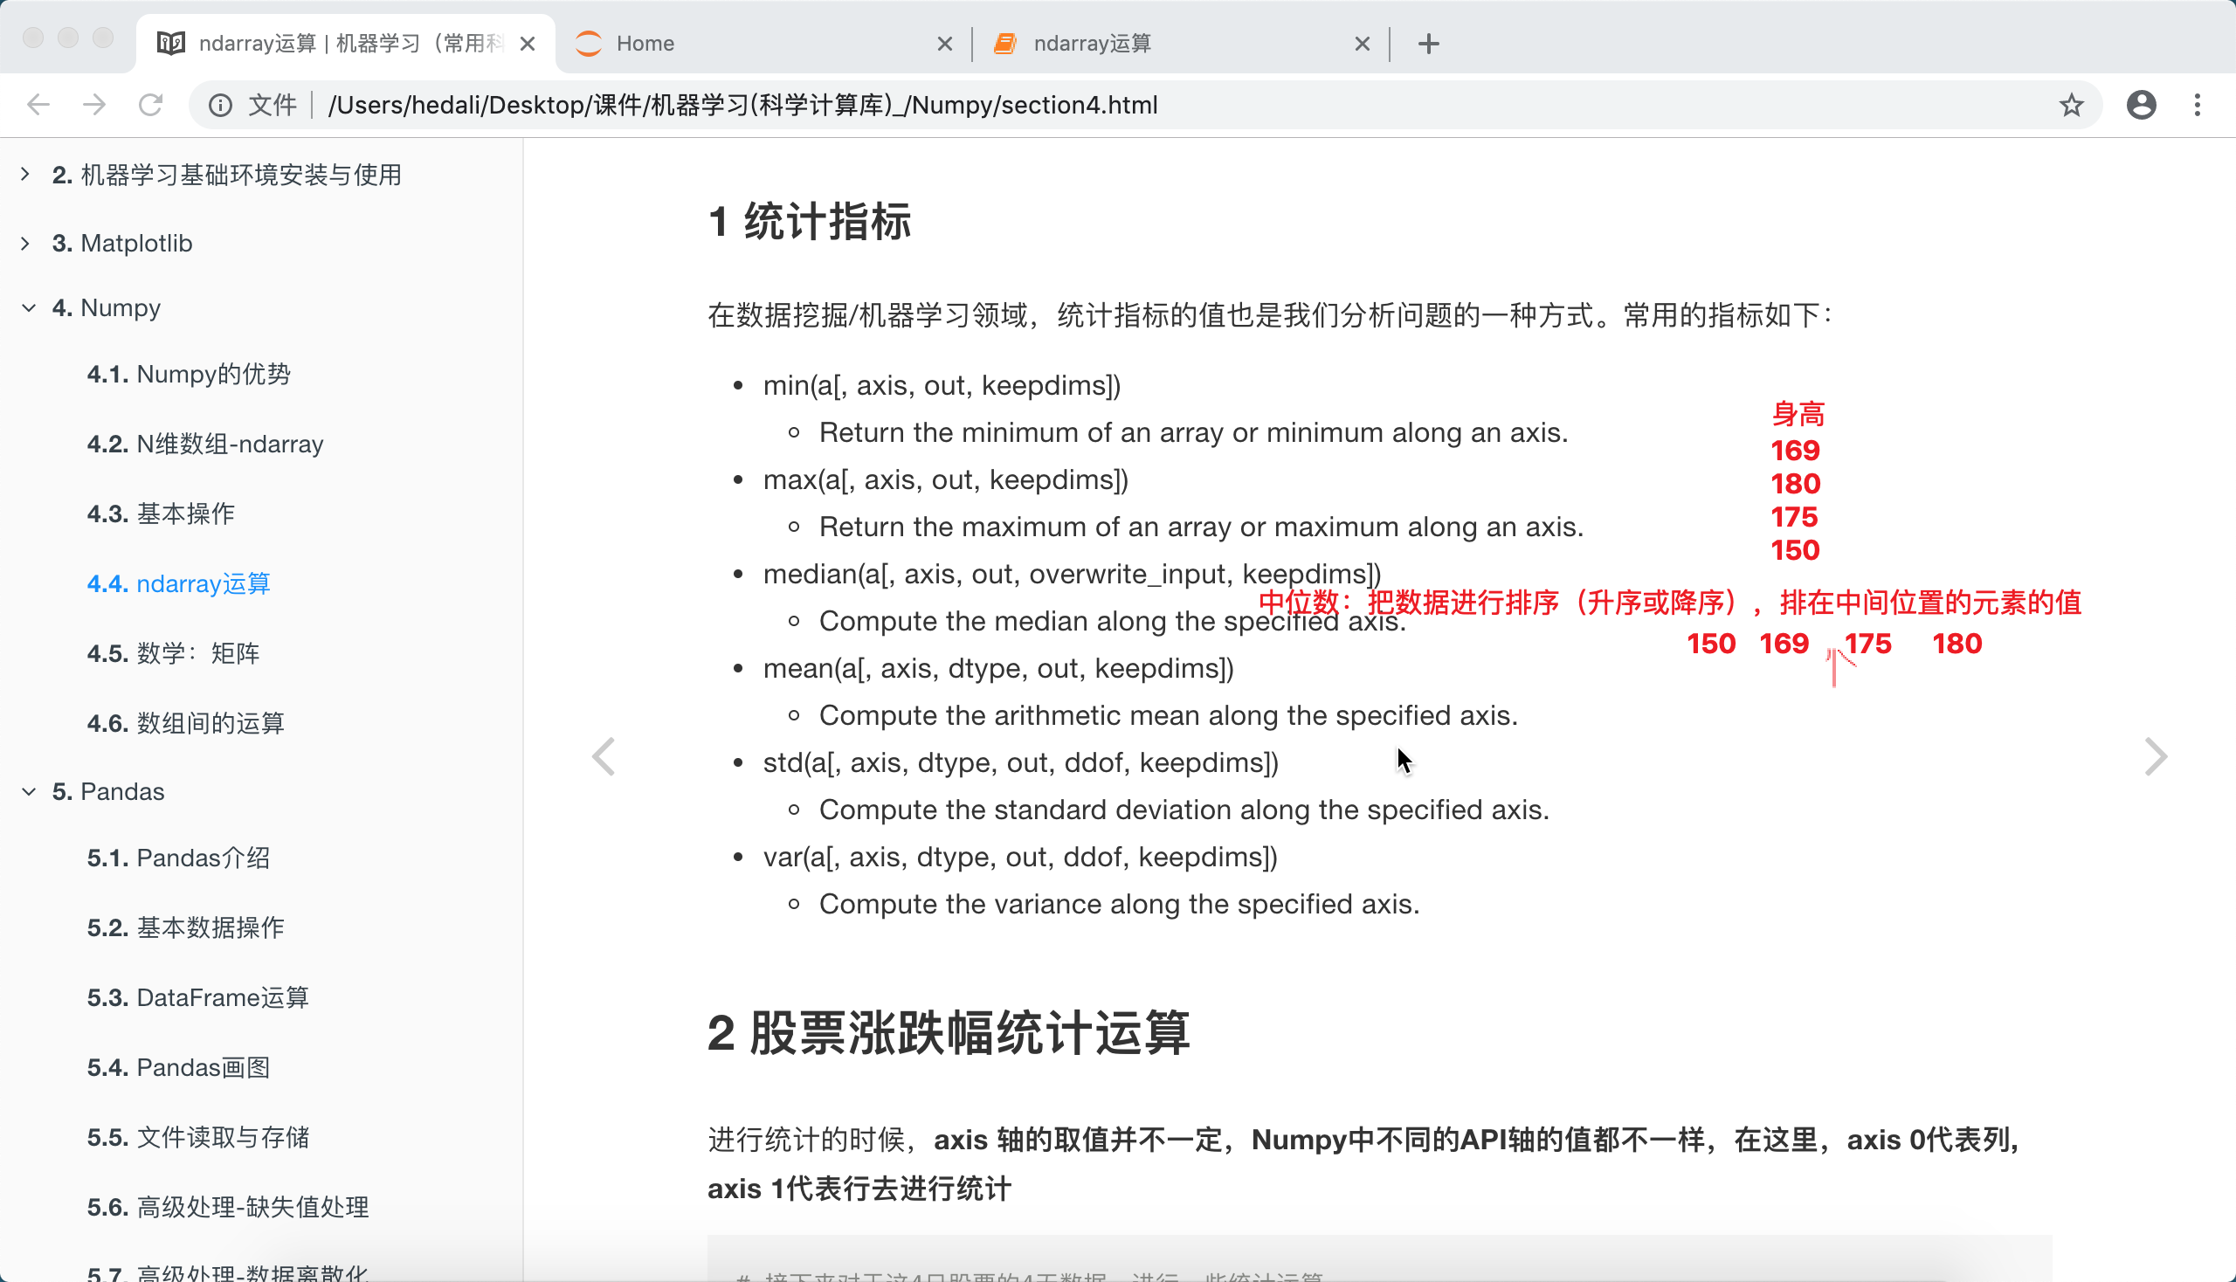The width and height of the screenshot is (2236, 1282).
Task: Open the Chrome three-dot menu
Action: 2198,105
